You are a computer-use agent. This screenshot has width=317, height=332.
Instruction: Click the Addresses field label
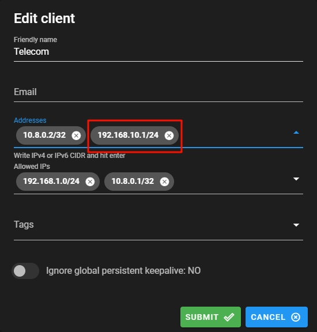(30, 120)
